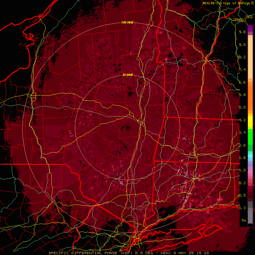Click the -1.3 scale value

[x=241, y=208]
